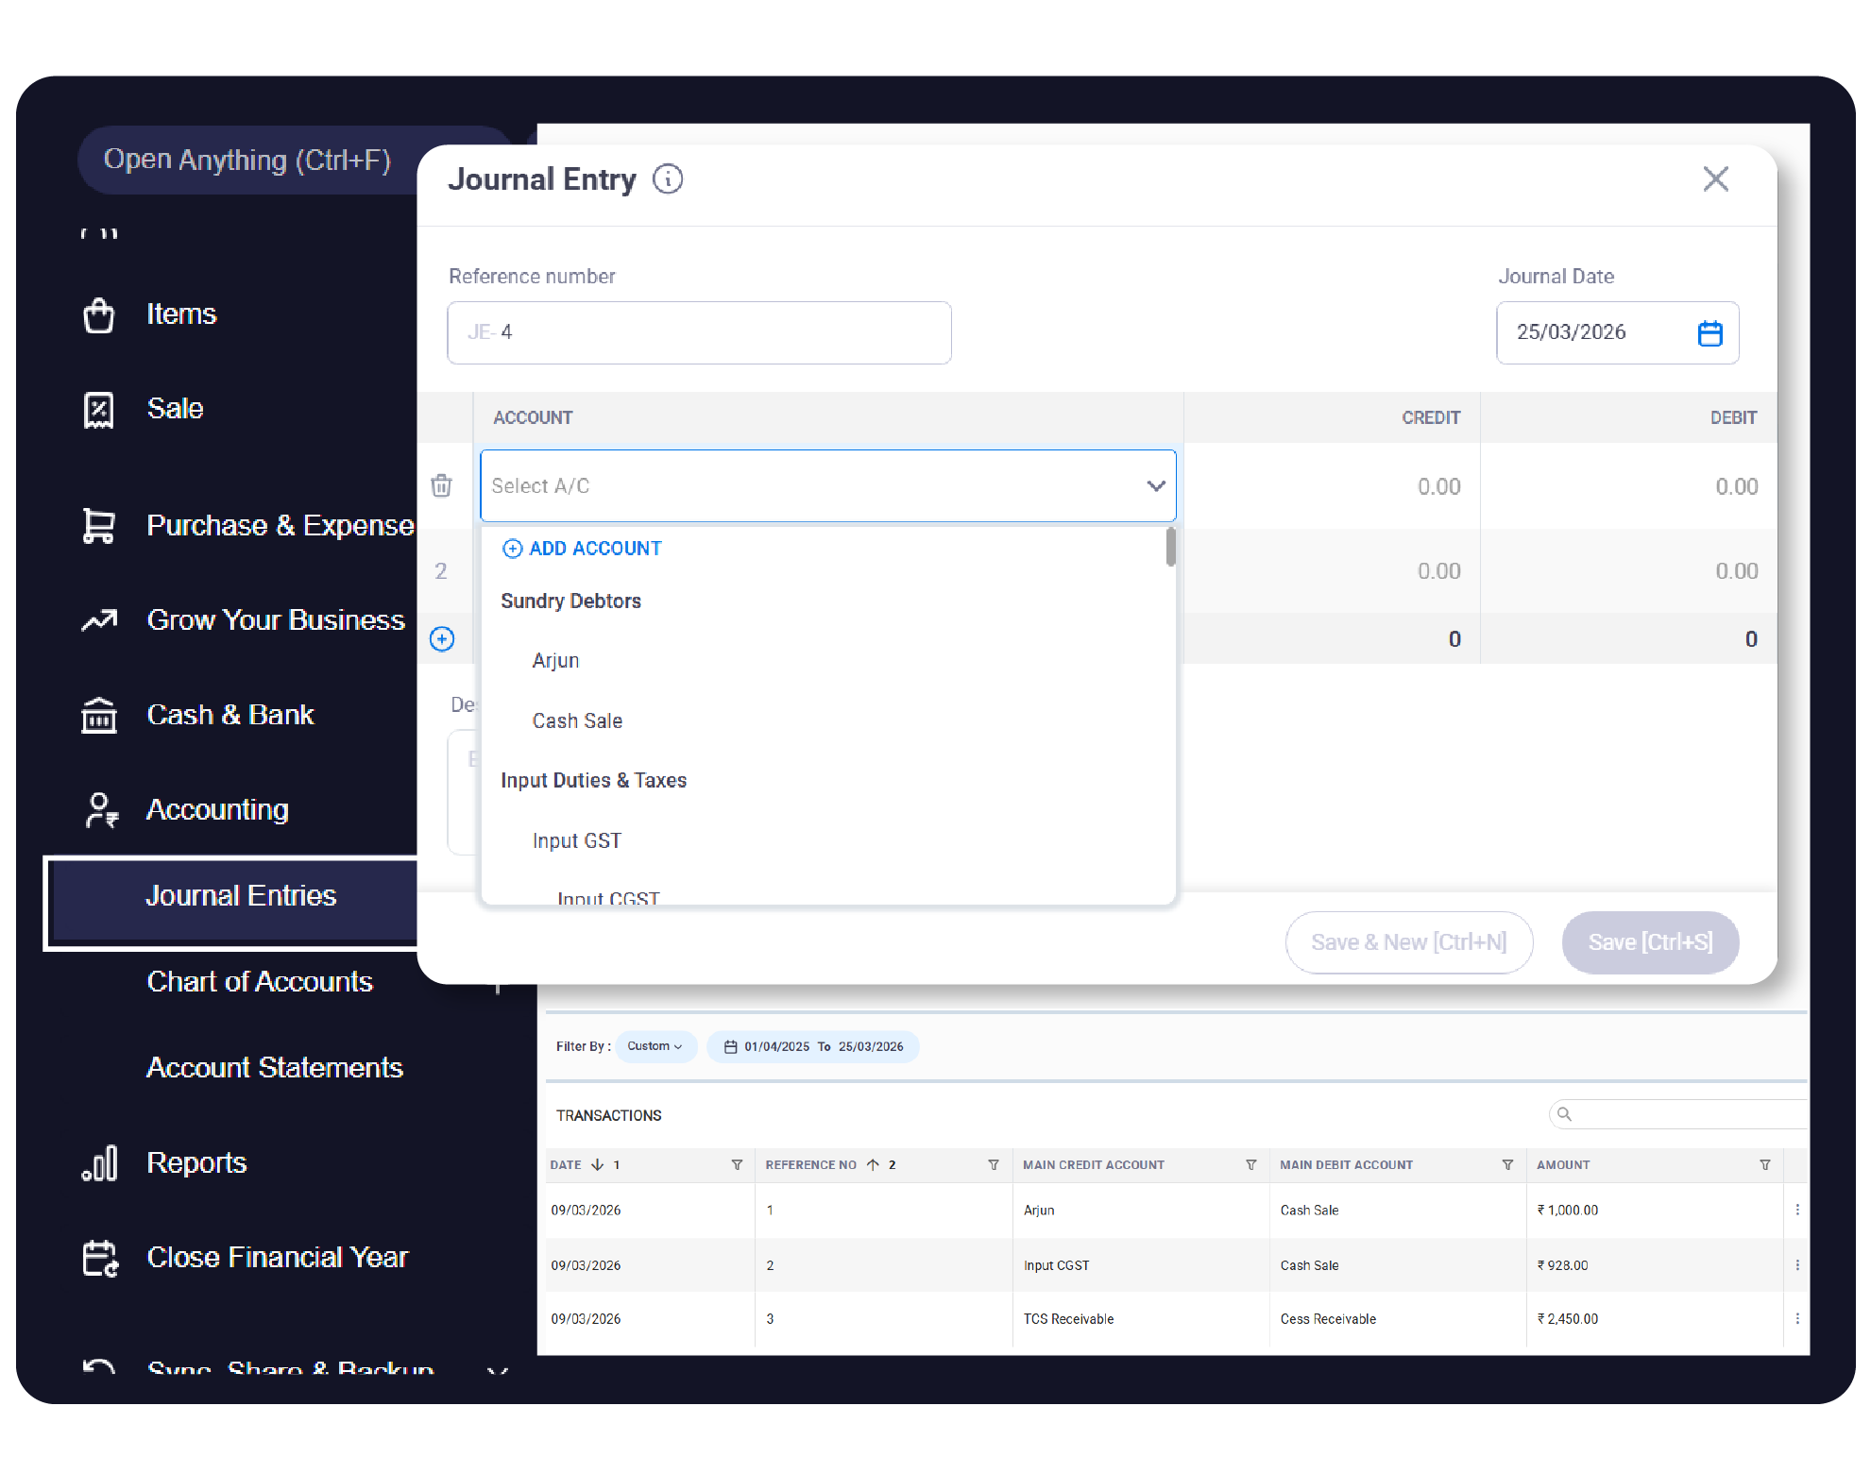Expand the Sync, Share & Backup section
This screenshot has height=1474, width=1871.
tap(497, 1369)
